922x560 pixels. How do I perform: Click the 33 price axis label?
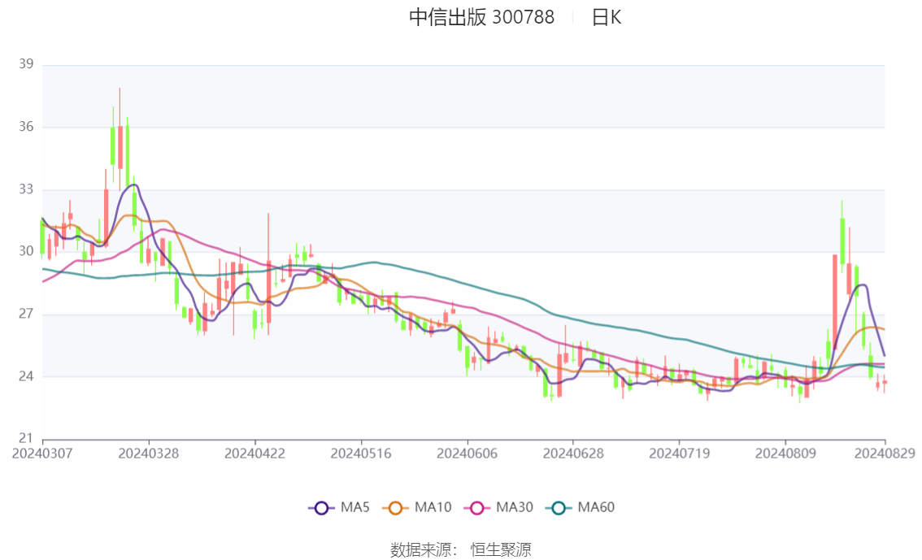[x=26, y=189]
